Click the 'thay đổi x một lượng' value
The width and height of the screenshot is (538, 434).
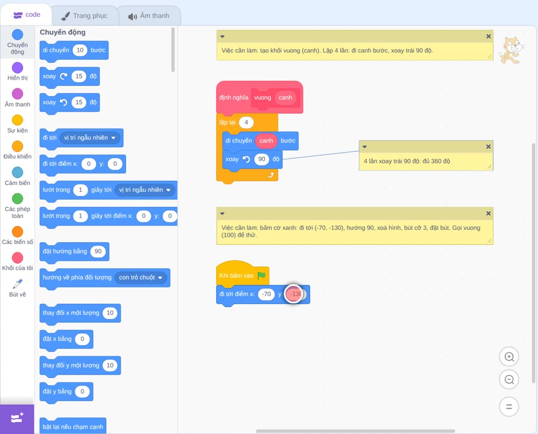(x=110, y=313)
